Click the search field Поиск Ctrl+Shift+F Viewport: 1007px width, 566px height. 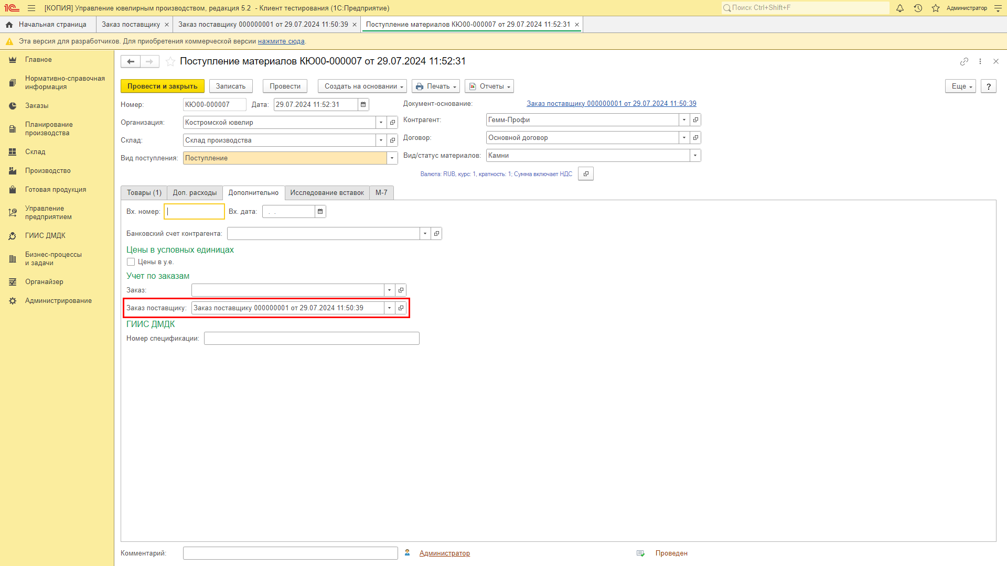tap(806, 8)
